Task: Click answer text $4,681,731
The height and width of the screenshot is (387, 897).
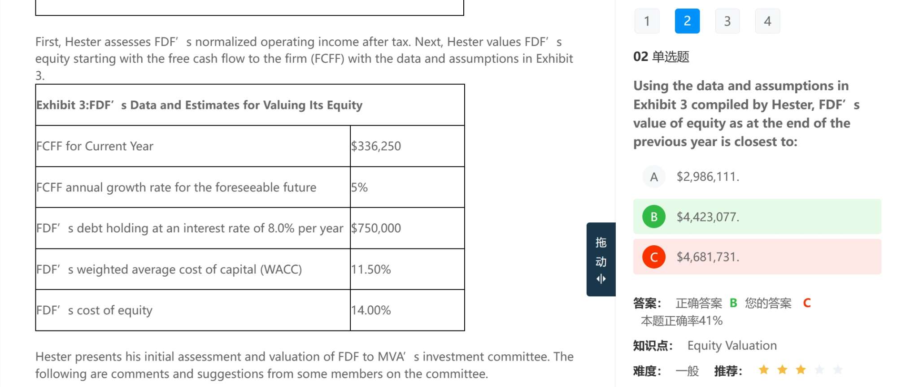Action: tap(708, 257)
